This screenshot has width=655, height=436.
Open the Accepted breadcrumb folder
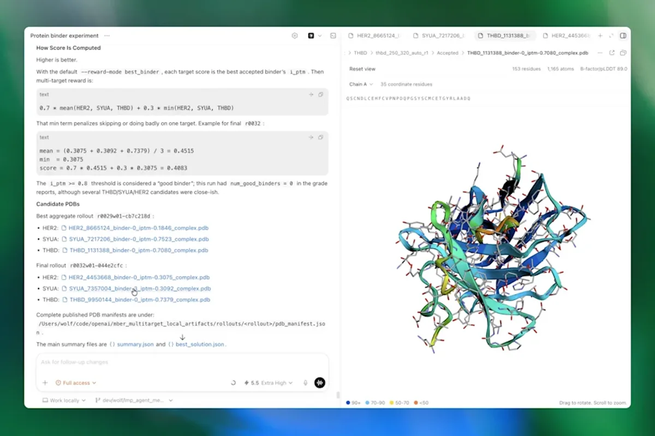tap(448, 53)
